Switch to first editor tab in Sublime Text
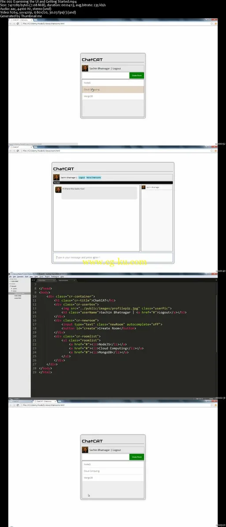The width and height of the screenshot is (226, 527). pyautogui.click(x=45, y=280)
